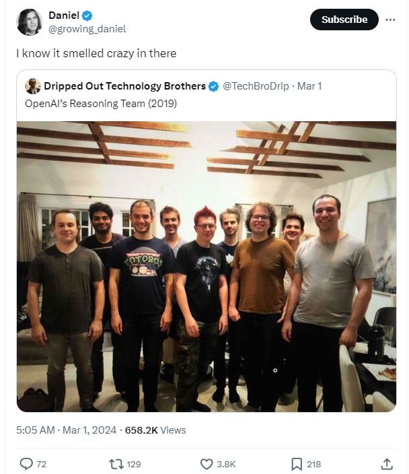Repost this tweet using the retweet icon
The image size is (409, 474).
tap(116, 464)
